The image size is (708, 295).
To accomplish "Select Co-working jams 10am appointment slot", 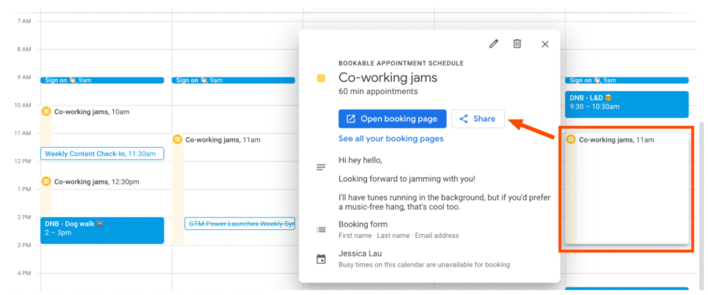I will pyautogui.click(x=91, y=112).
